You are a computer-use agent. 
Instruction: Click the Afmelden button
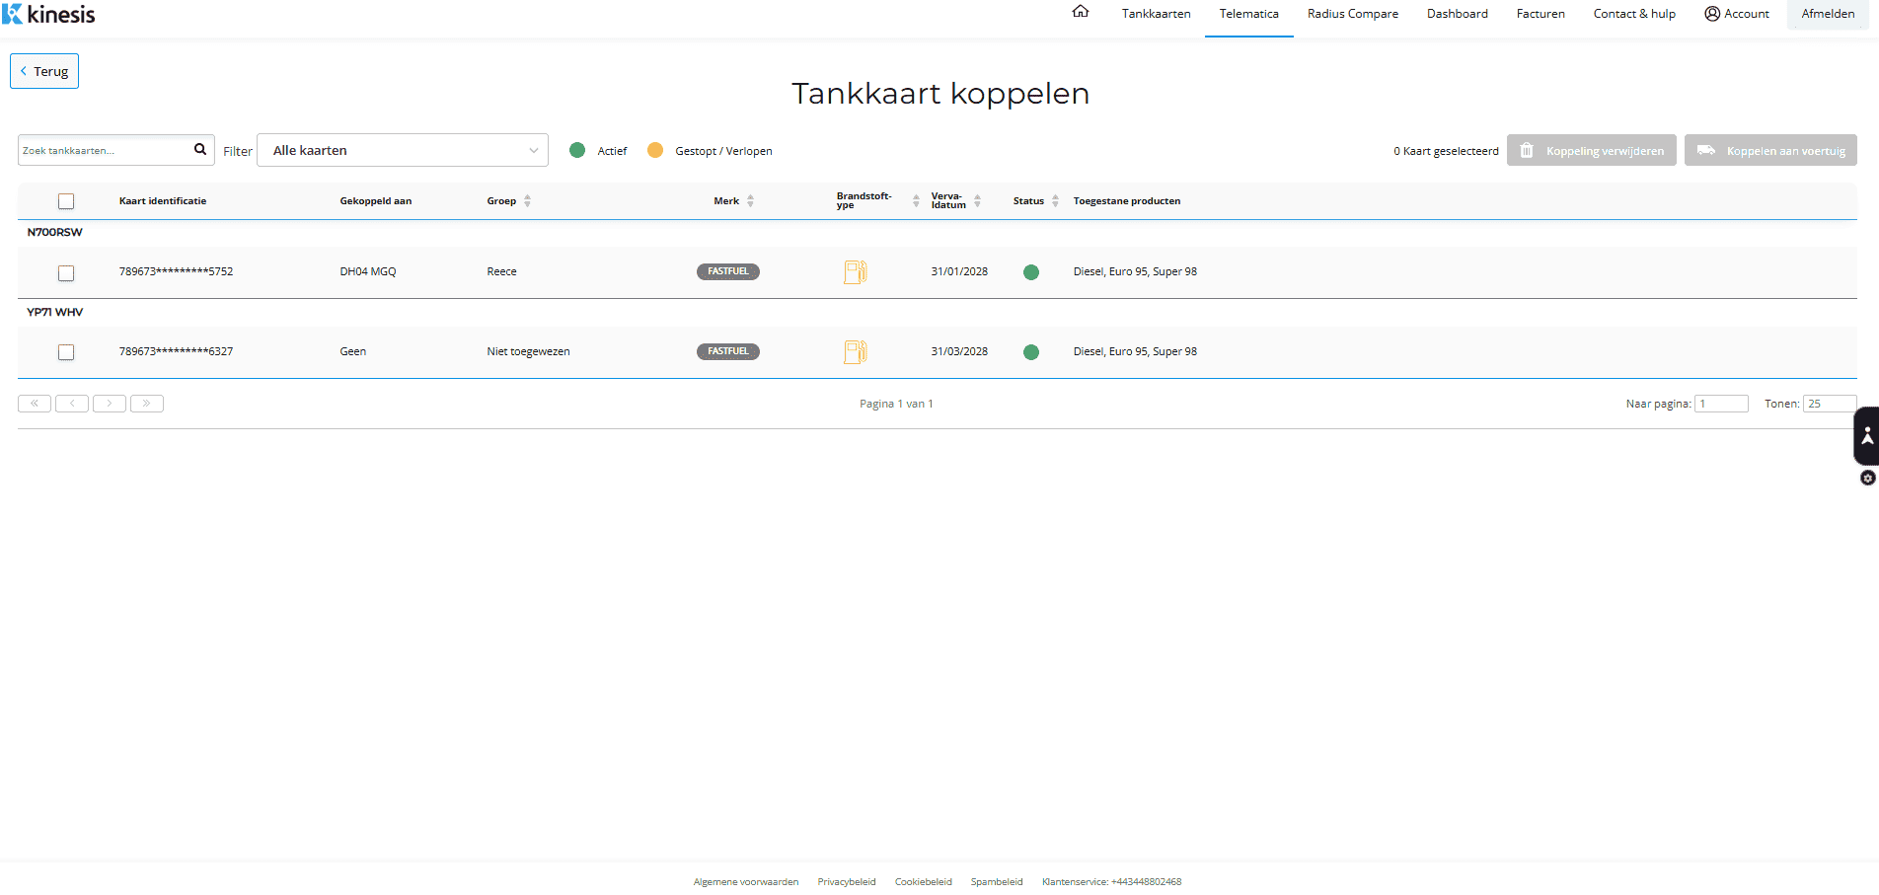(1828, 14)
